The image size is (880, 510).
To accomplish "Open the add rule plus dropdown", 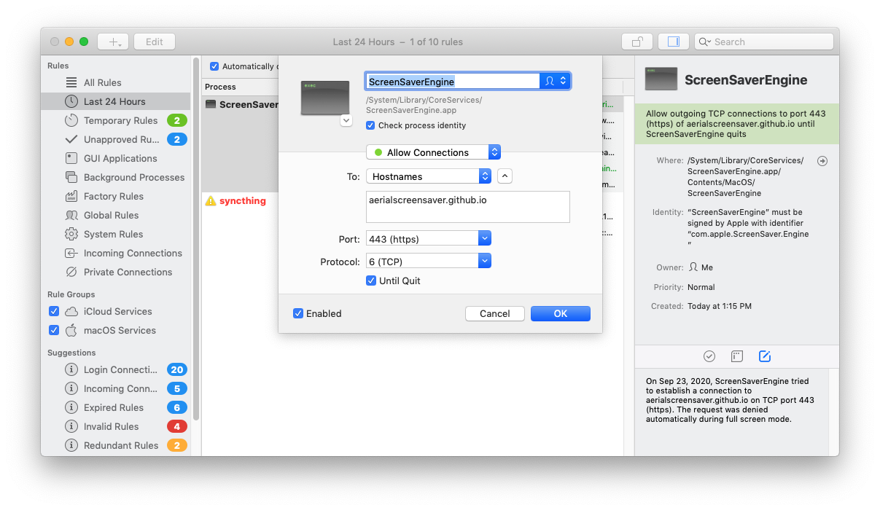I will click(x=113, y=42).
